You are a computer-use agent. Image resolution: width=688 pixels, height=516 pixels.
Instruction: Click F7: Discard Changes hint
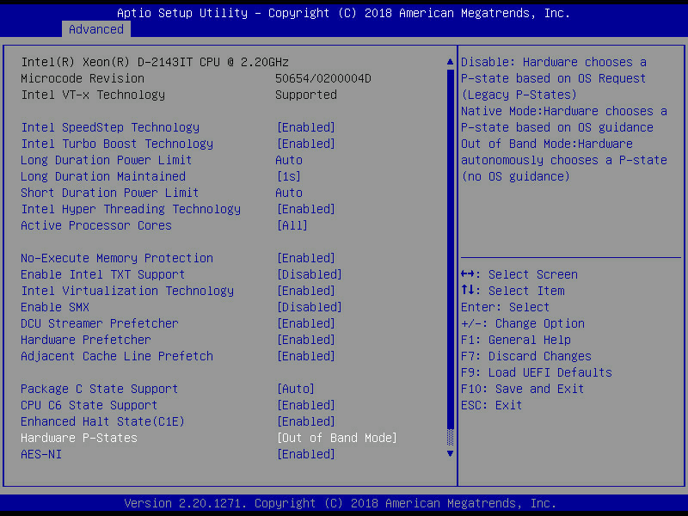click(526, 356)
